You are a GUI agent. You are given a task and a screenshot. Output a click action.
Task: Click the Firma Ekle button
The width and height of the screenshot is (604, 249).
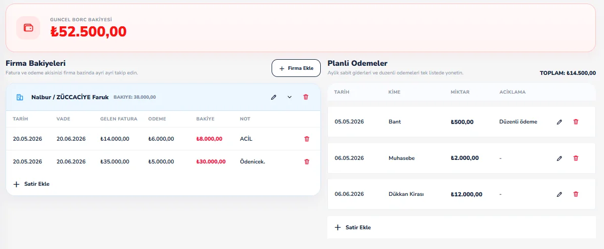(296, 68)
